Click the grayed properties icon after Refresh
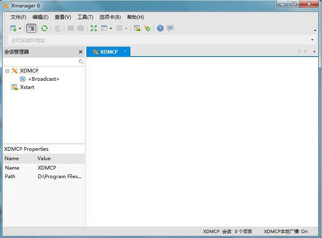 tap(57, 28)
